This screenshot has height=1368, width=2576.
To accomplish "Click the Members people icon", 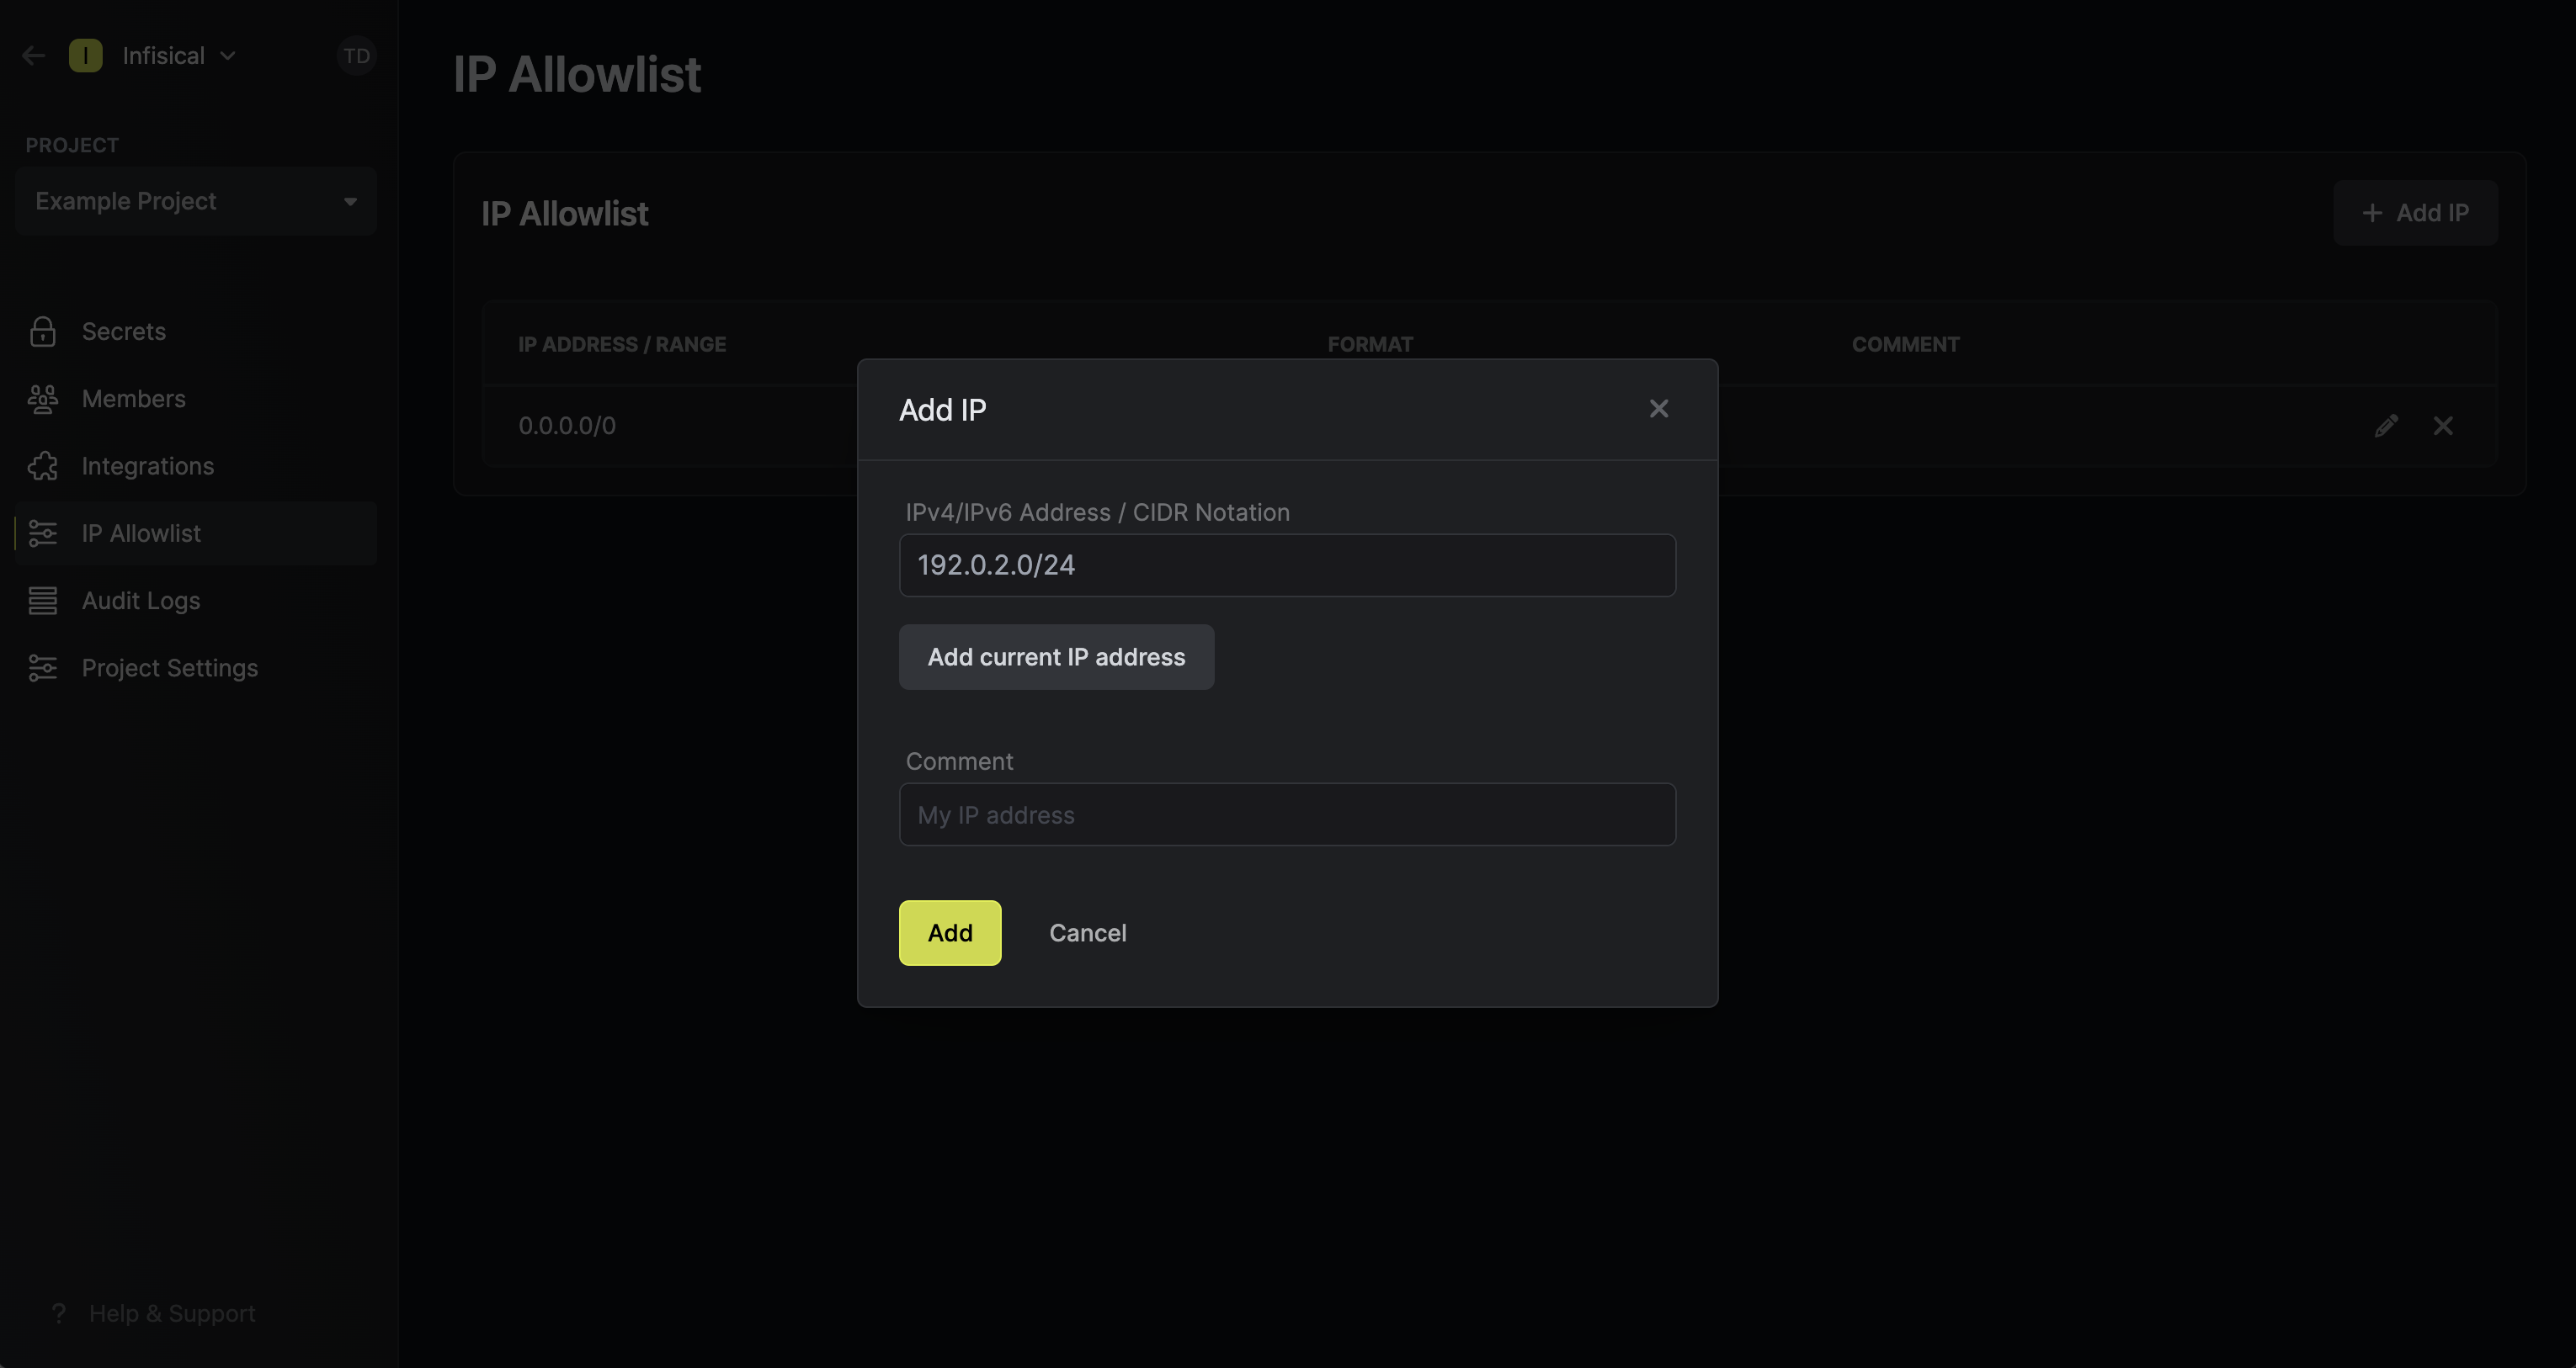I will (x=43, y=399).
